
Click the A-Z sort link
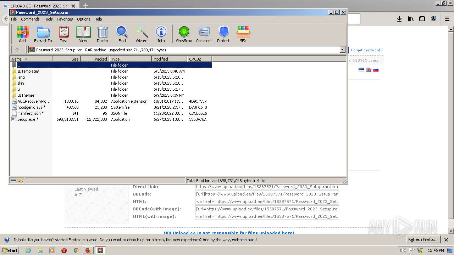click(78, 195)
